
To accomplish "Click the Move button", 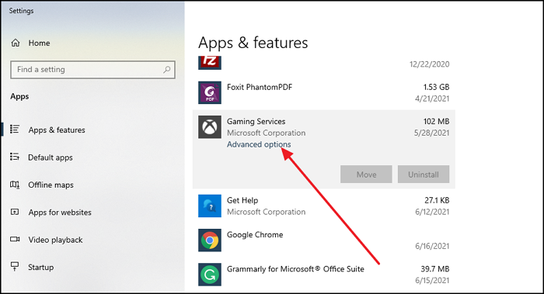I will click(x=366, y=175).
